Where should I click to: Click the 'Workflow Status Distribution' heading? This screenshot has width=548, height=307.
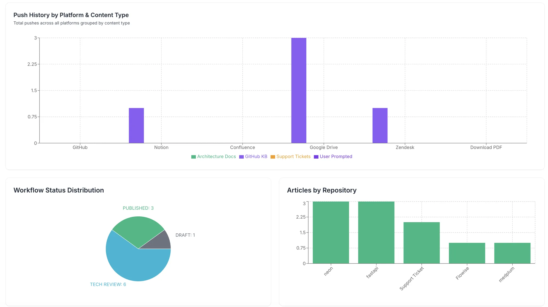tap(59, 190)
